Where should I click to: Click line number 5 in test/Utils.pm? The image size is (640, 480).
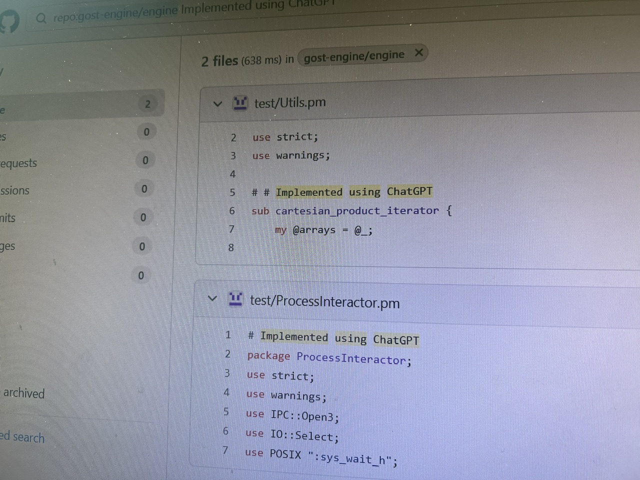(x=232, y=192)
